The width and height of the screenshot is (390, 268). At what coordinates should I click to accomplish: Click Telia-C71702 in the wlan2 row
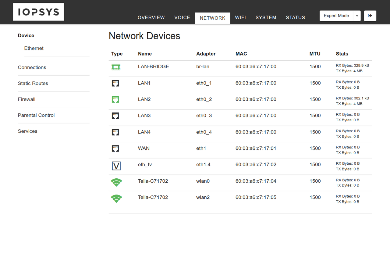click(x=153, y=197)
